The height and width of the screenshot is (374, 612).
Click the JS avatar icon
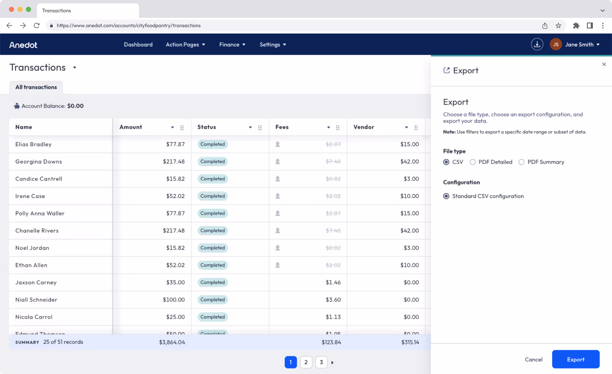pos(555,44)
